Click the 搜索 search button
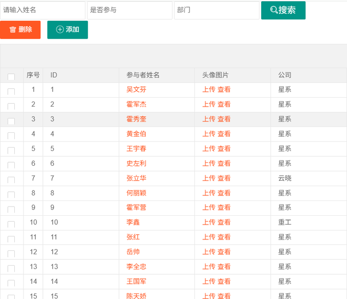347x299 pixels. click(x=283, y=10)
